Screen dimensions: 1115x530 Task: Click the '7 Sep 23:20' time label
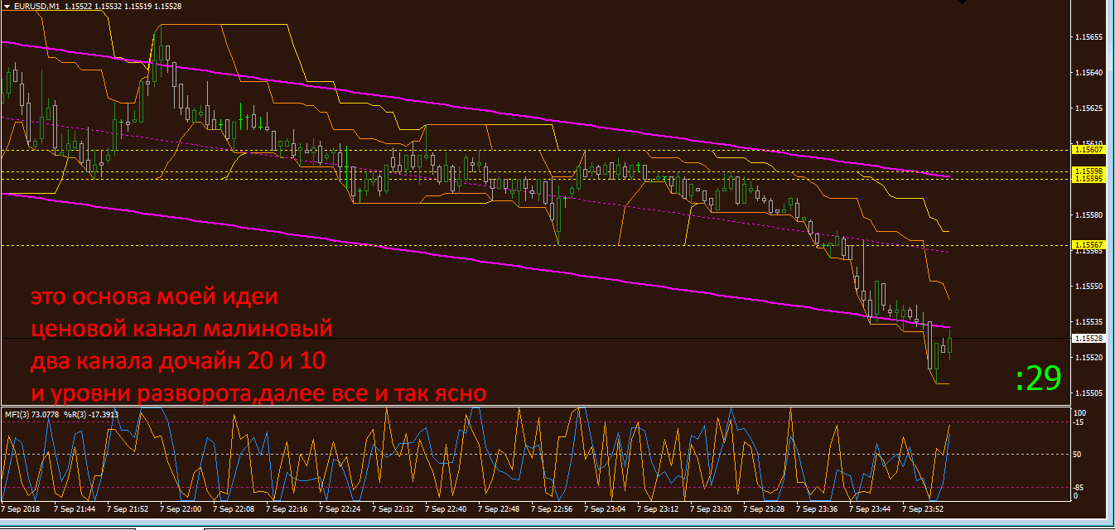pyautogui.click(x=712, y=509)
